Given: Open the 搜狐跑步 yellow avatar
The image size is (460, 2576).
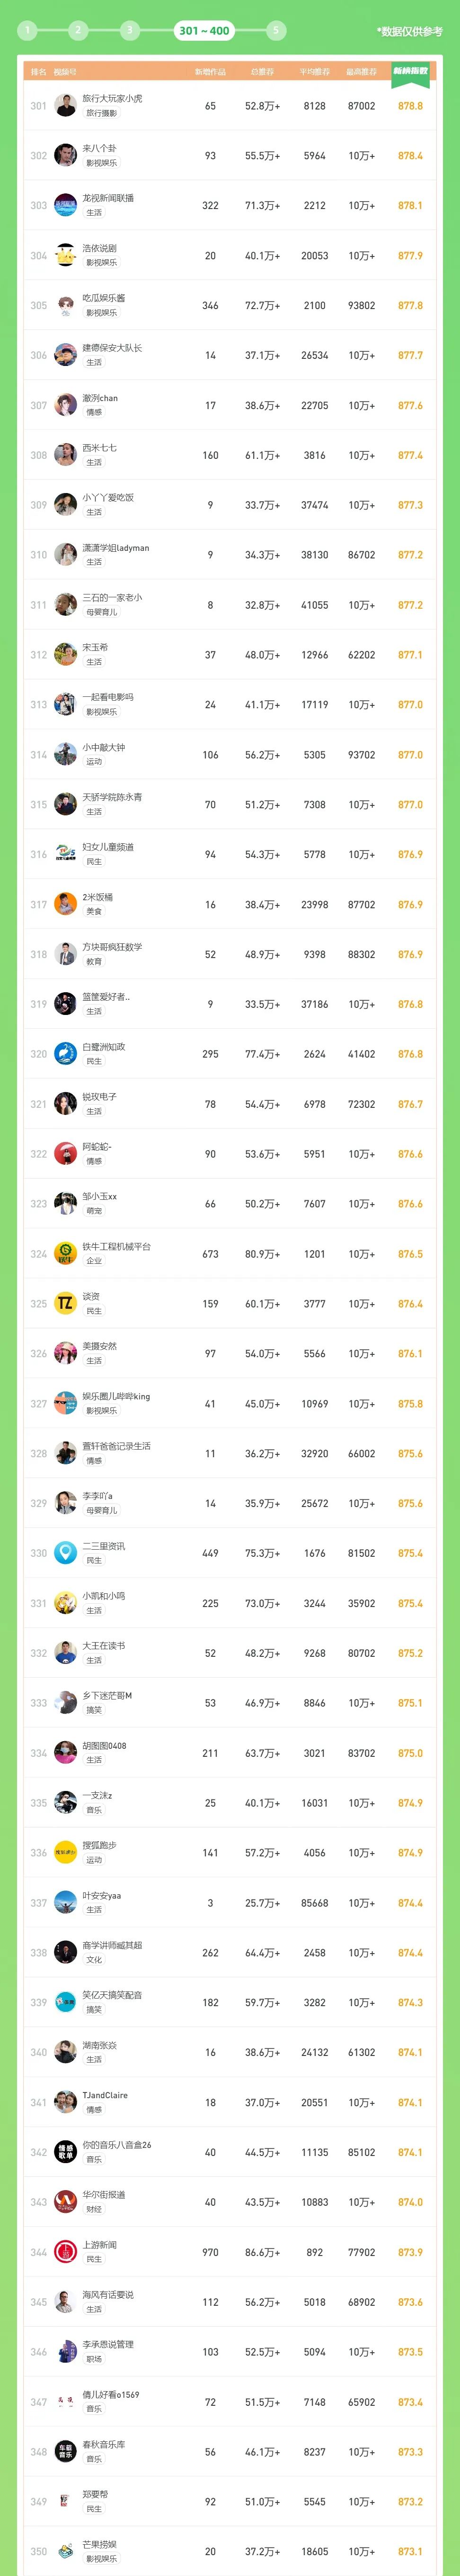Looking at the screenshot, I should coord(66,1852).
